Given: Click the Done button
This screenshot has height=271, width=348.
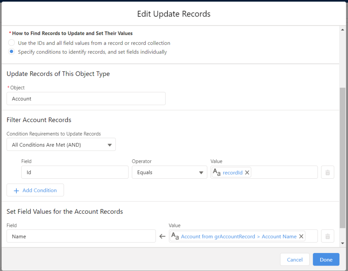Looking at the screenshot, I should pos(326,259).
